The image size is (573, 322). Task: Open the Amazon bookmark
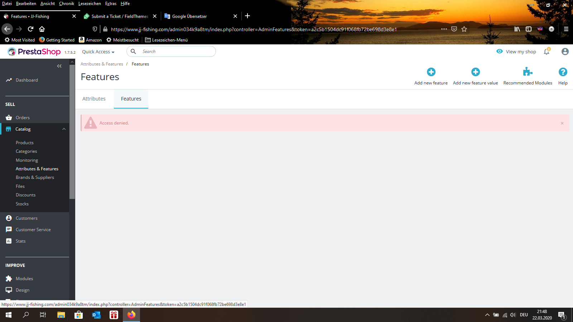[90, 40]
